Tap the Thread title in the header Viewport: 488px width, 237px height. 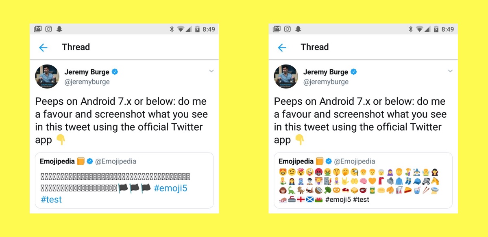tap(76, 47)
